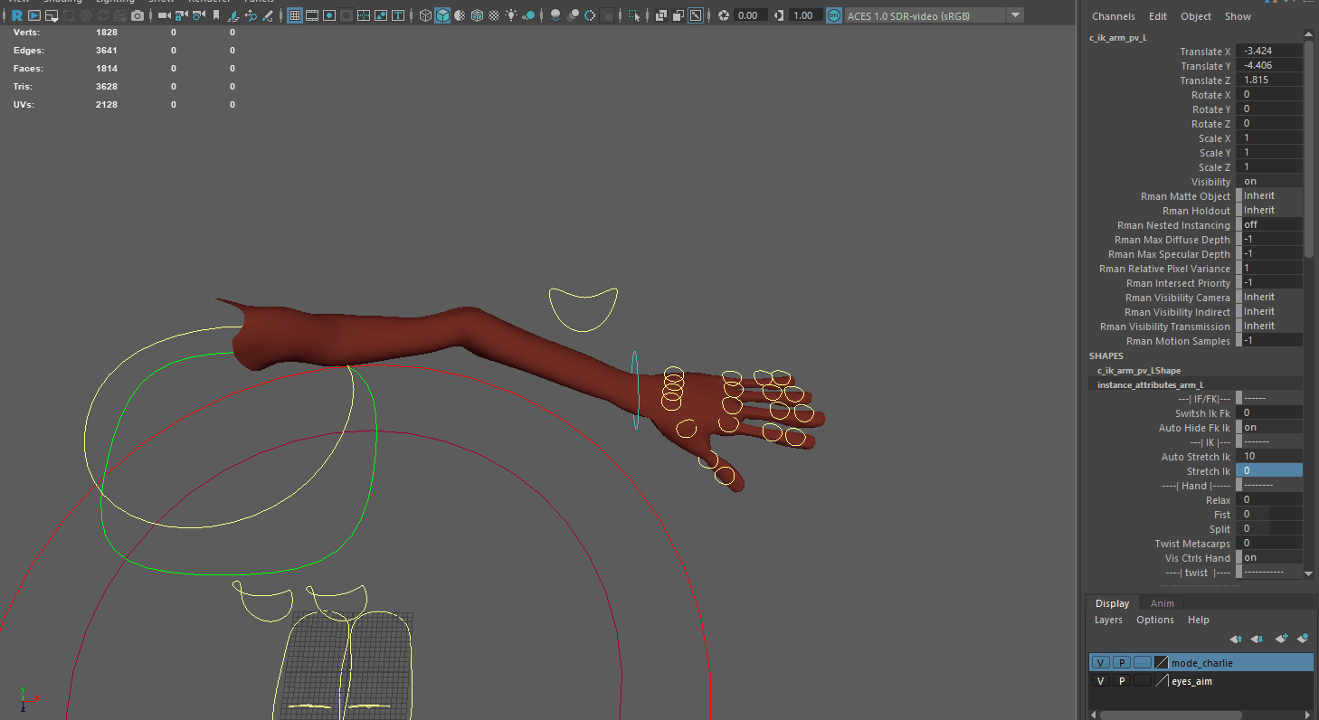Click the Stretch Ik value field
This screenshot has height=720, width=1319.
point(1270,471)
